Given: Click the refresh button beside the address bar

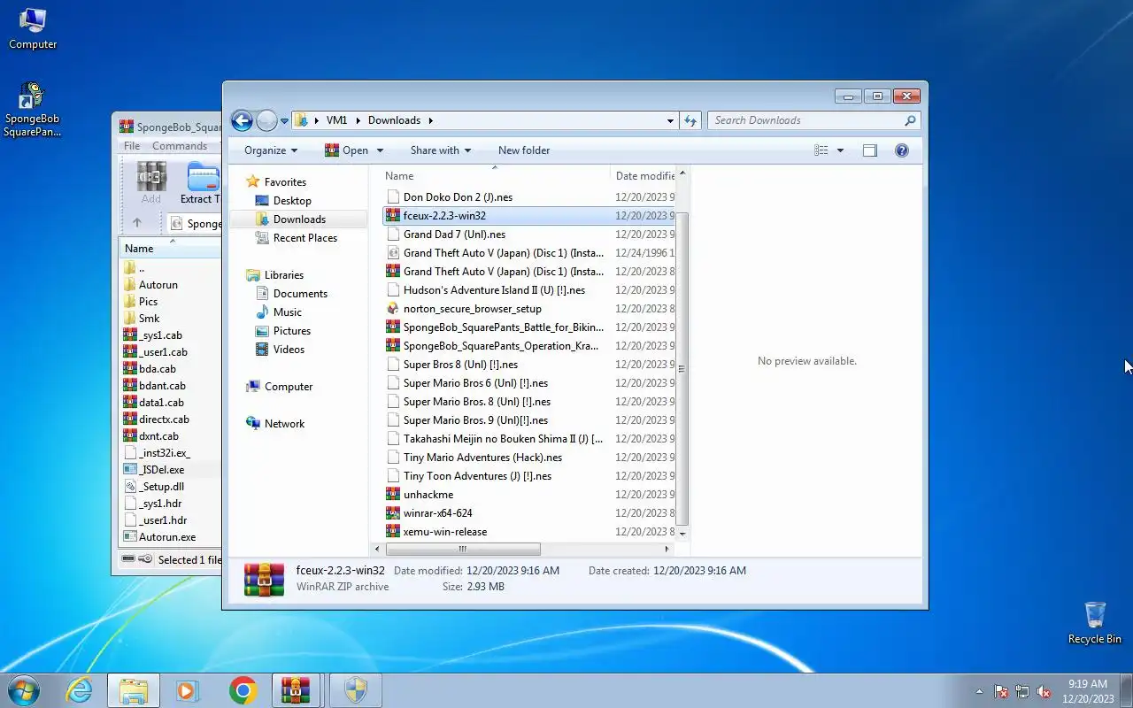Looking at the screenshot, I should pyautogui.click(x=690, y=120).
